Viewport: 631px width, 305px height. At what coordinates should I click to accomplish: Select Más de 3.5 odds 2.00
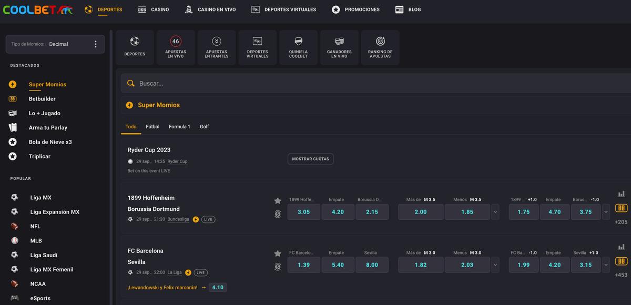tap(421, 212)
